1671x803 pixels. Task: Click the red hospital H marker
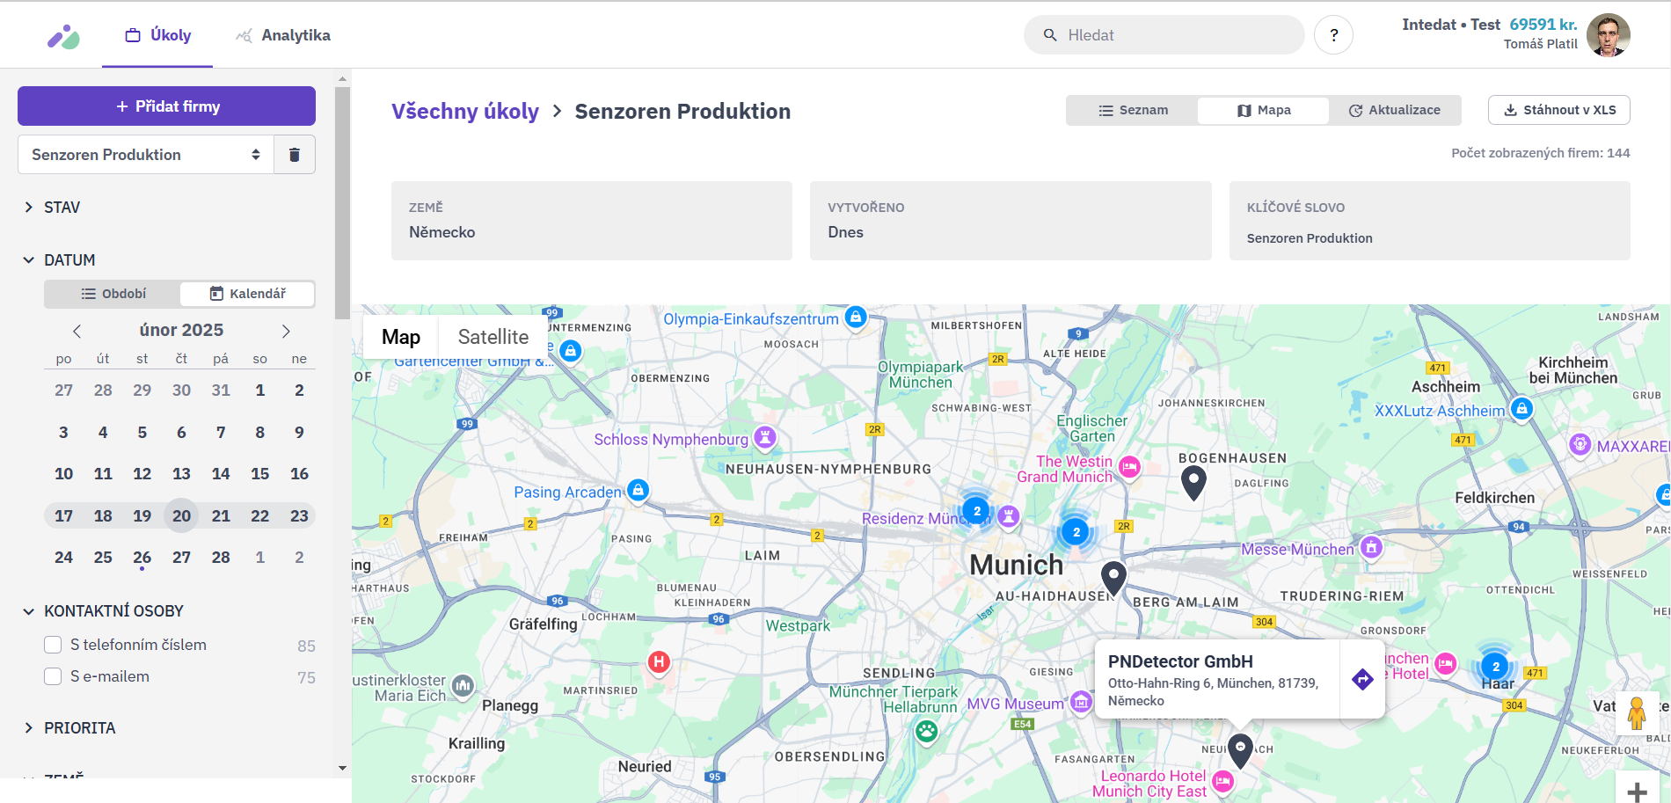pos(659,661)
